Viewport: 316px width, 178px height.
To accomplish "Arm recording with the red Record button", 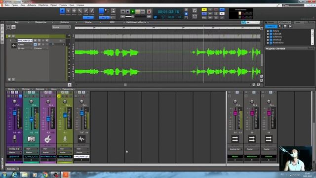I will 149,12.
